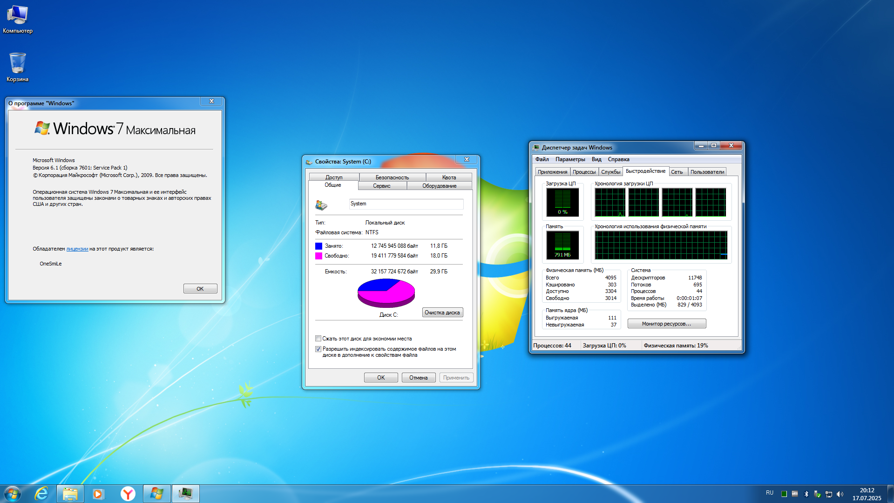894x503 pixels.
Task: Uncheck Разрешить индексировать содержимое файлов checkbox
Action: point(318,349)
